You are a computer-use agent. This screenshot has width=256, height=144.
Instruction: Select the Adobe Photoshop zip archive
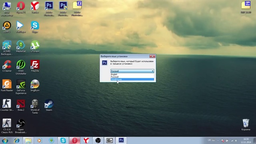[x=77, y=9]
